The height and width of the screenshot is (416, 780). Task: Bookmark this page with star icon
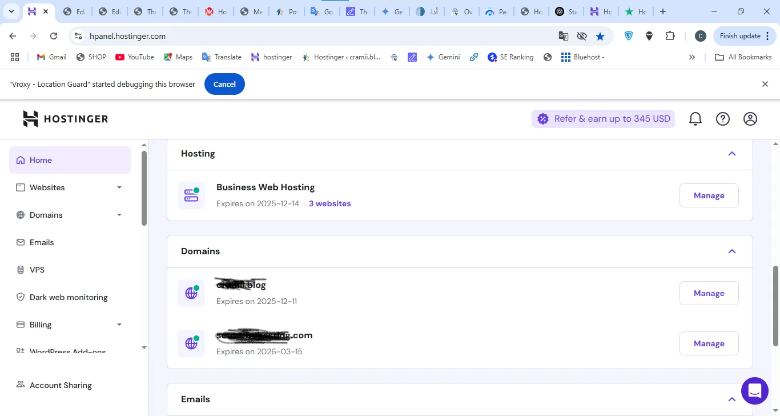[x=600, y=36]
